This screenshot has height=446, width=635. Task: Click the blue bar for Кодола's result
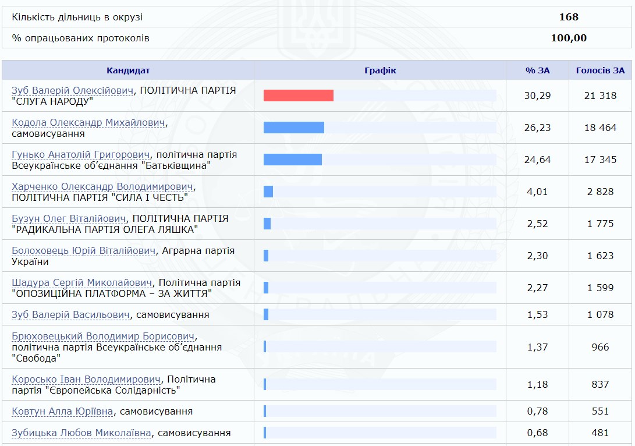293,128
